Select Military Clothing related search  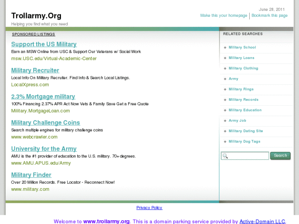[x=243, y=69]
